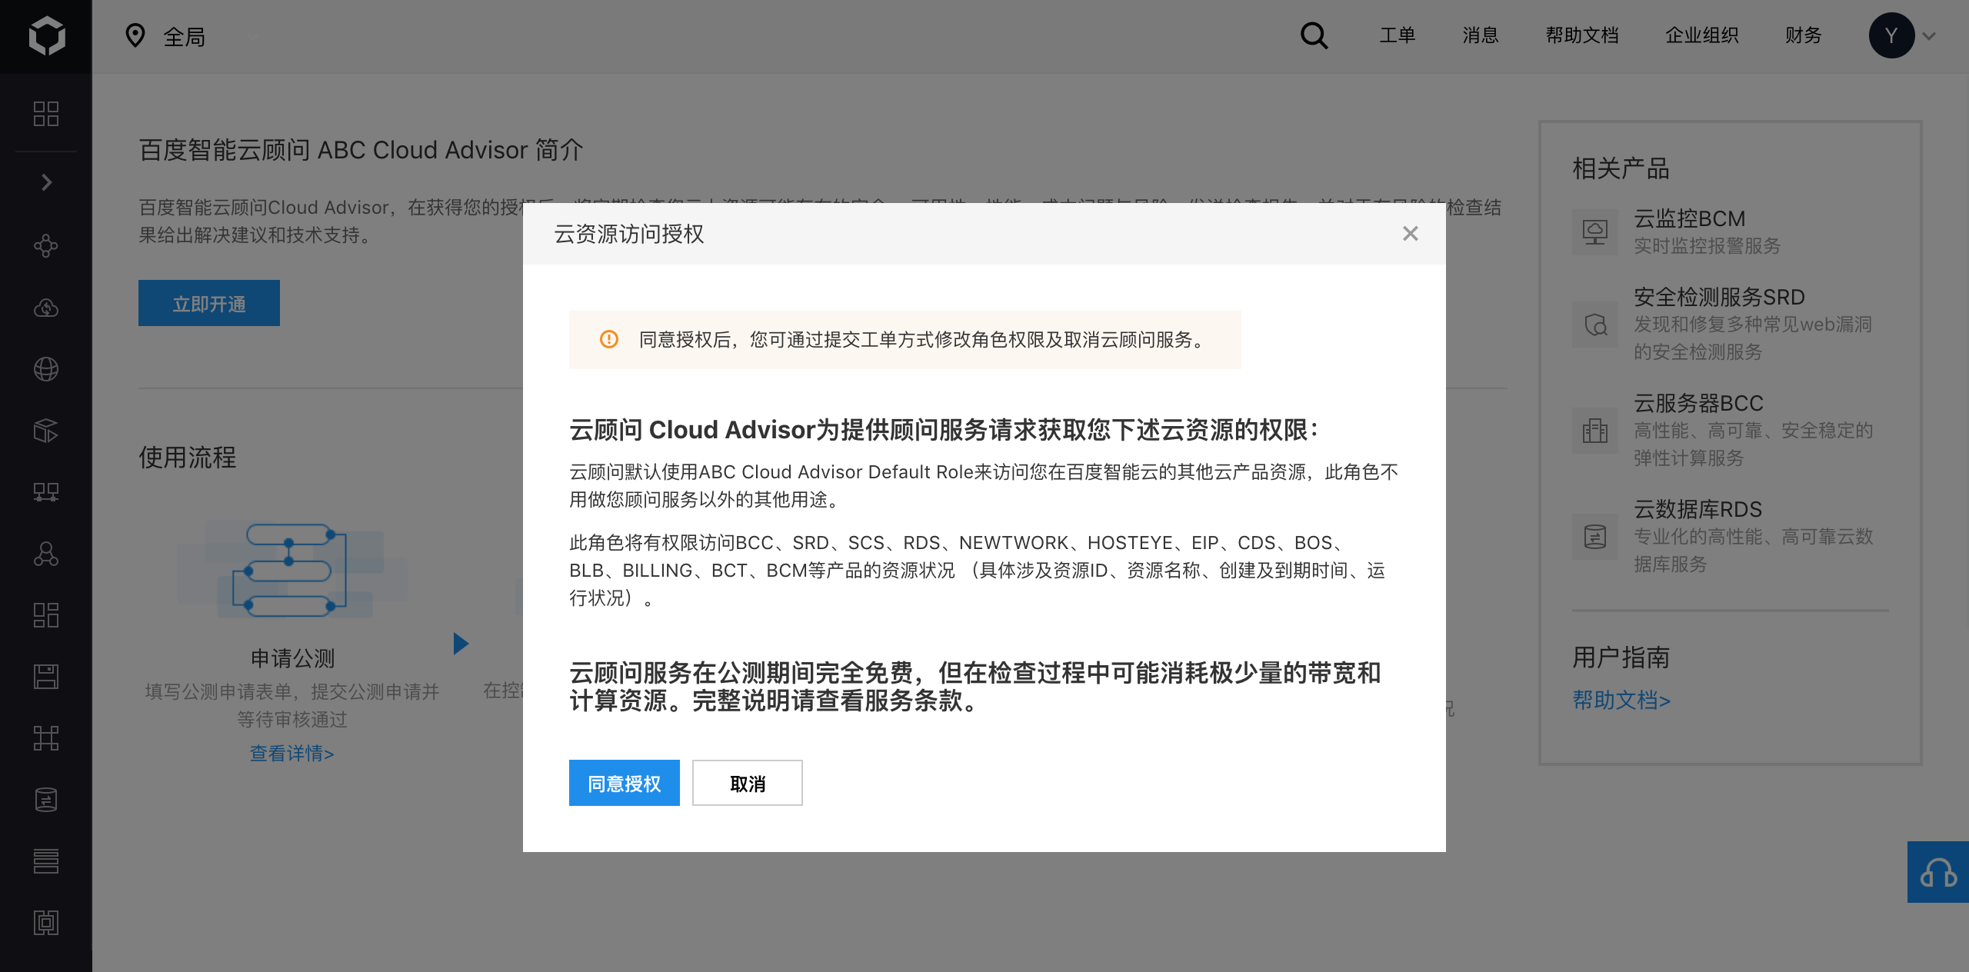Open the 企业组织 menu
1969x972 pixels.
tap(1702, 35)
